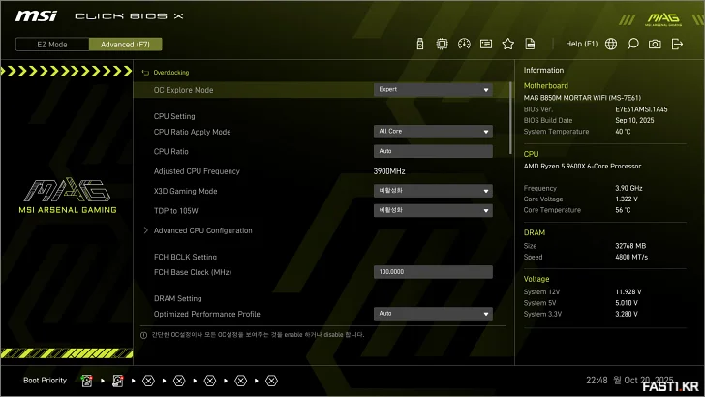The image size is (705, 397).
Task: Open CPU Ratio Apply Mode dropdown
Action: [x=433, y=132]
